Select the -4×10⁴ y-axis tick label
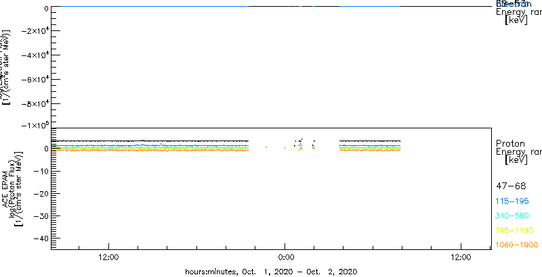Screen dimensions: 542x277 [x=35, y=55]
